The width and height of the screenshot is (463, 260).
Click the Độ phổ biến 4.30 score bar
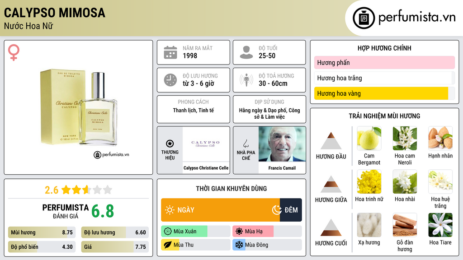[x=42, y=247]
